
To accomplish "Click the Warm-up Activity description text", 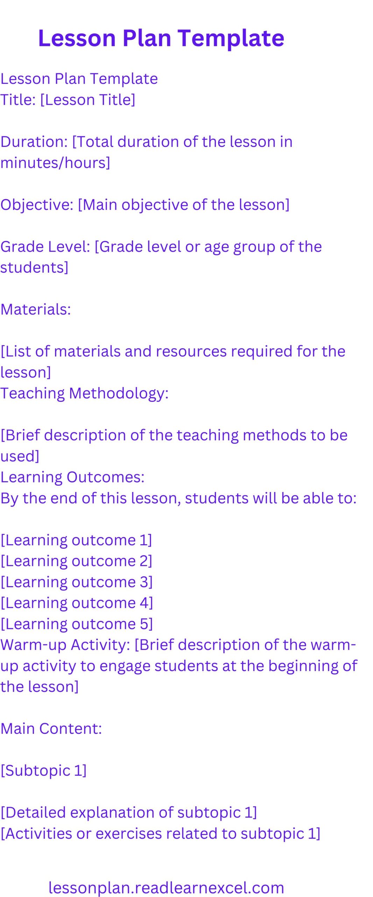I will (x=179, y=666).
